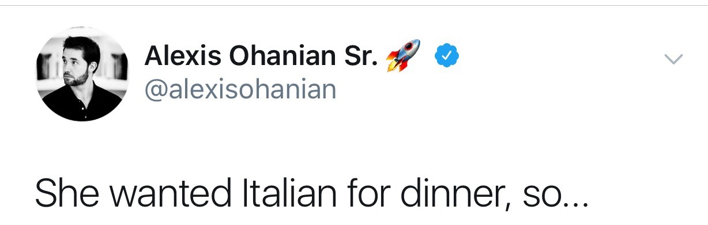Click the trailing "so..." in the tweet
This screenshot has height=225, width=708.
coord(550,197)
